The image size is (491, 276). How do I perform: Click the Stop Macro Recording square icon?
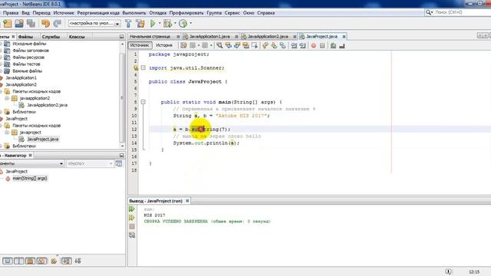pyautogui.click(x=322, y=46)
